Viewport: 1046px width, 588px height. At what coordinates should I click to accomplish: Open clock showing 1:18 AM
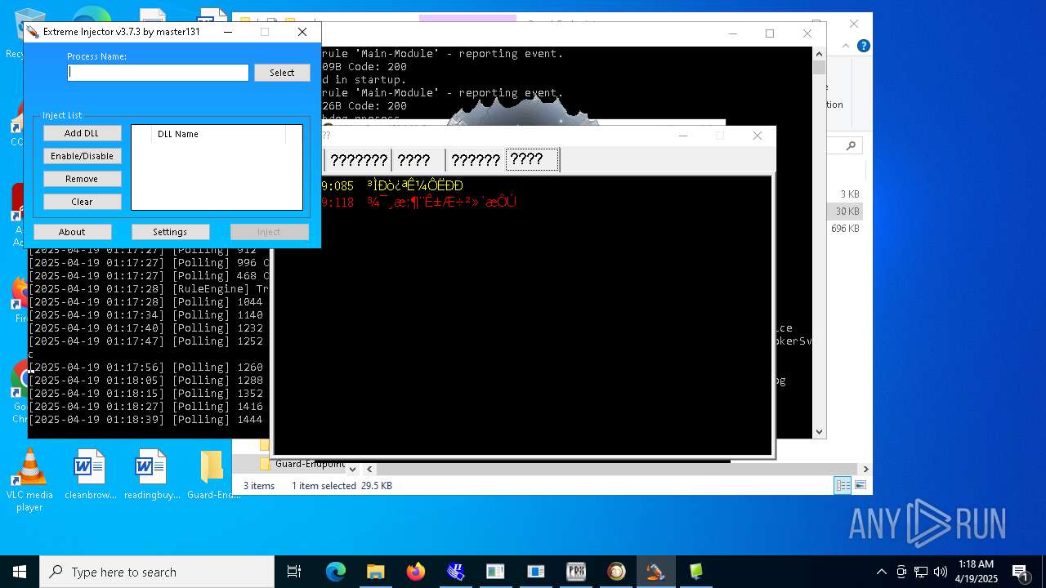977,572
